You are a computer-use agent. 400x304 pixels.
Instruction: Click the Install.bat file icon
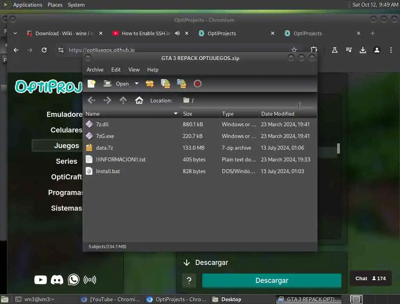tap(89, 171)
